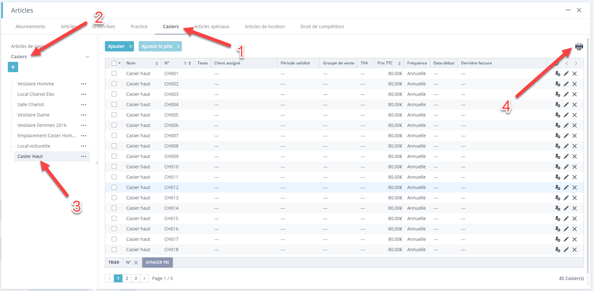Collapse the left sidebar panel handle

point(97,163)
